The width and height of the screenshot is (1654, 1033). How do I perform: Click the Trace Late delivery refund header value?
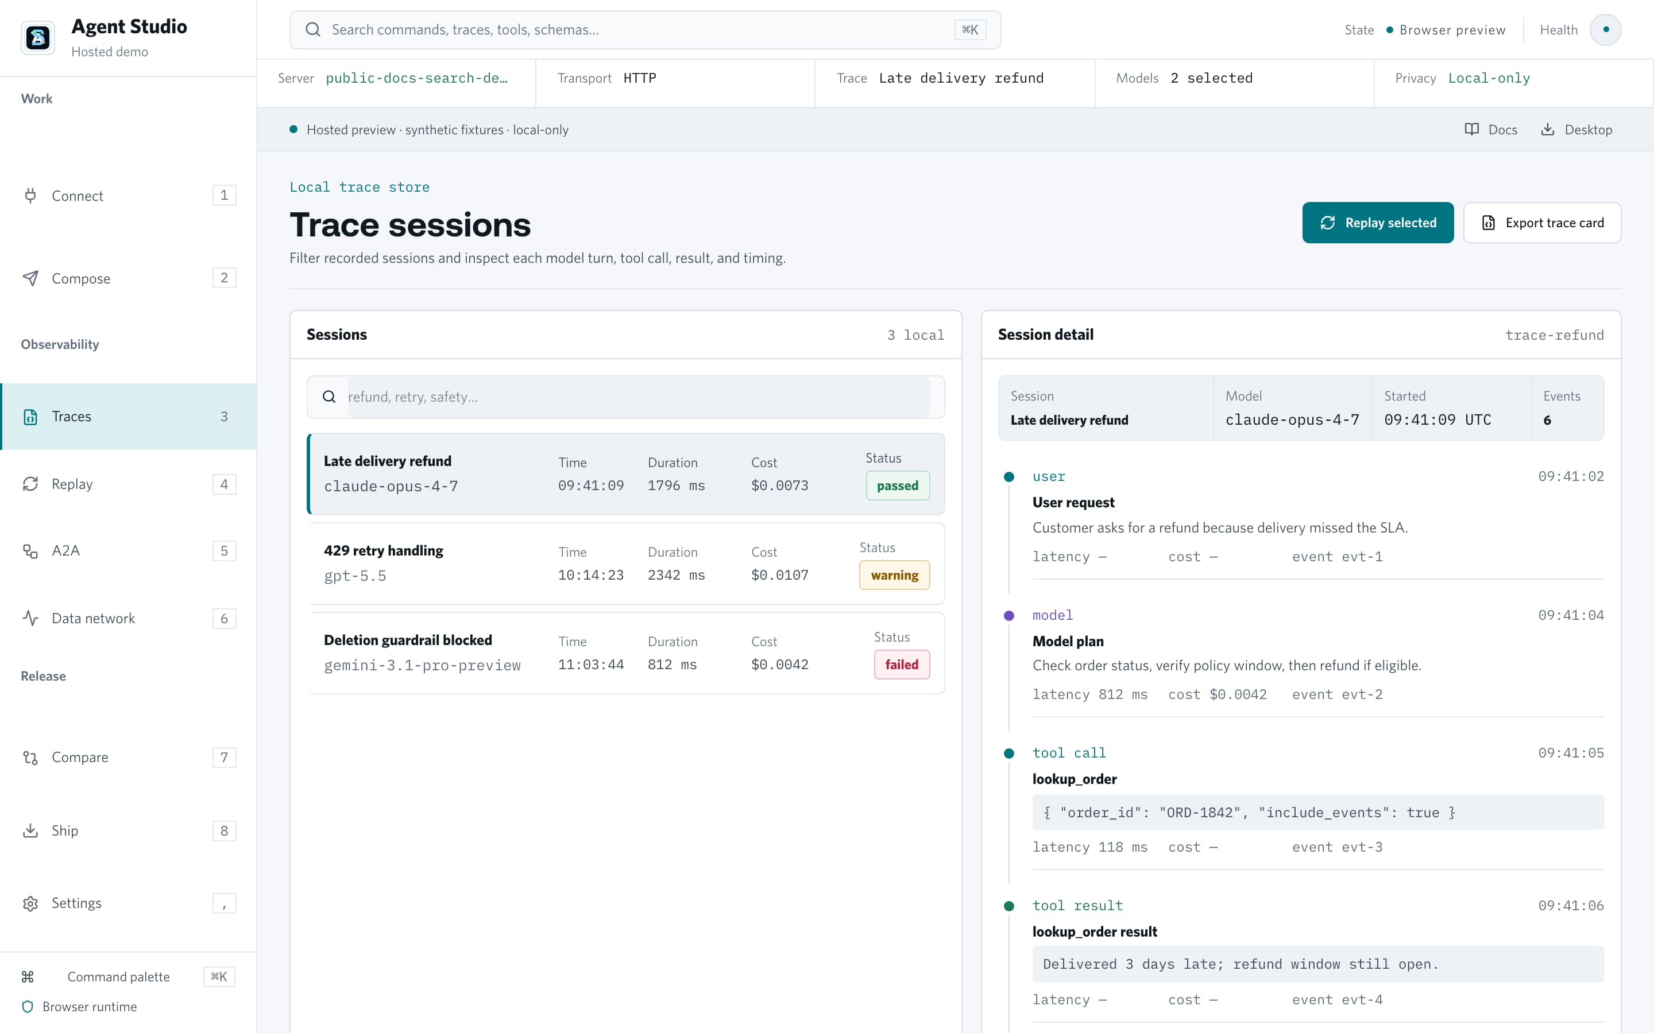[961, 78]
